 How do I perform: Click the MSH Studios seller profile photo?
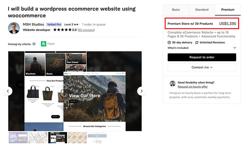14,28
